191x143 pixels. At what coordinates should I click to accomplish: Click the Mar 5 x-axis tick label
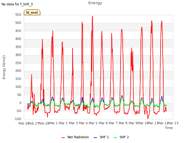pos(93,123)
